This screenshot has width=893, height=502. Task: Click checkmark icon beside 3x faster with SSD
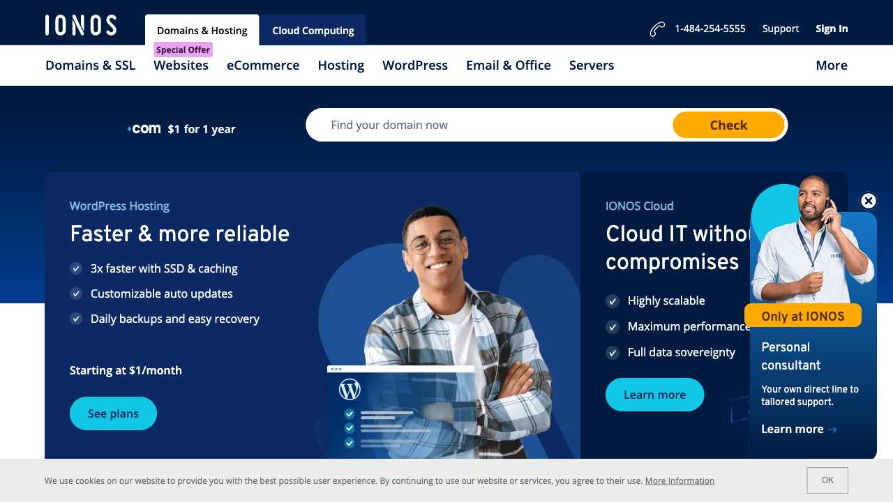pyautogui.click(x=76, y=268)
